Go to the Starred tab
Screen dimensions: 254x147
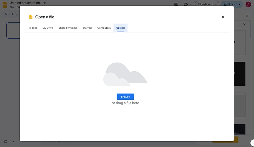[x=87, y=28]
